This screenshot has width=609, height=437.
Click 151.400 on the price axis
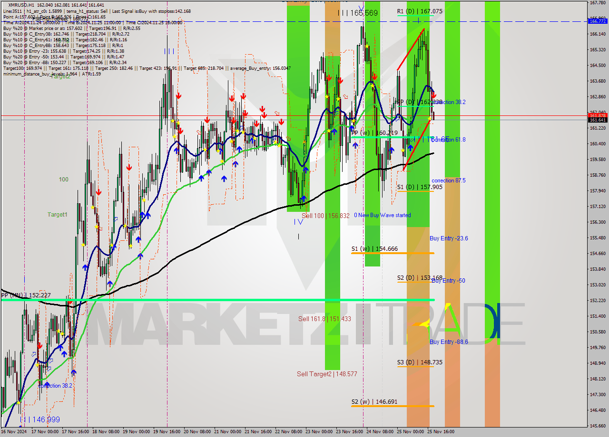[x=598, y=316]
